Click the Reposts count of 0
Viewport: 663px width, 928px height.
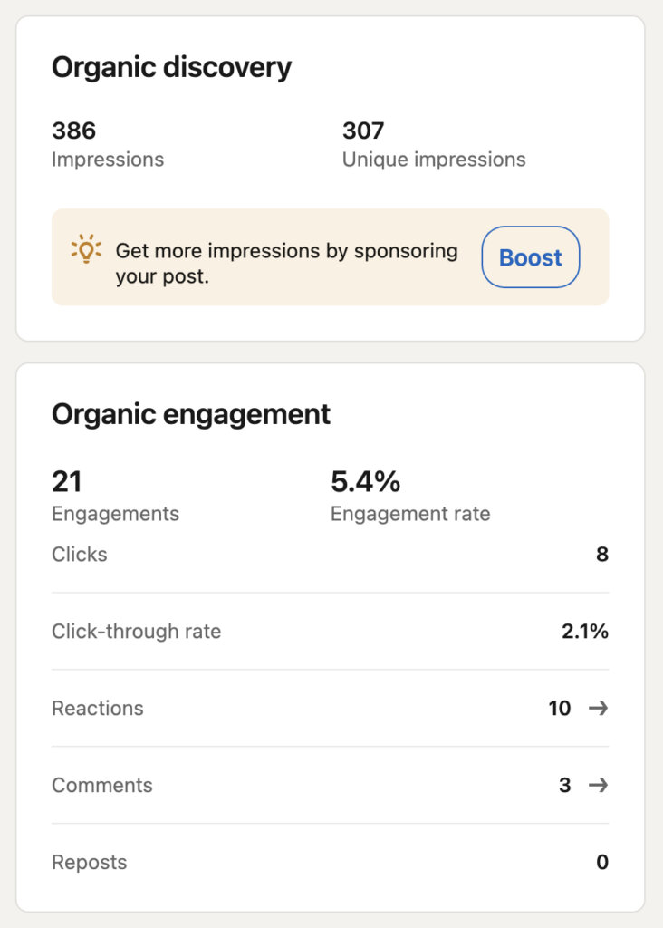click(602, 862)
